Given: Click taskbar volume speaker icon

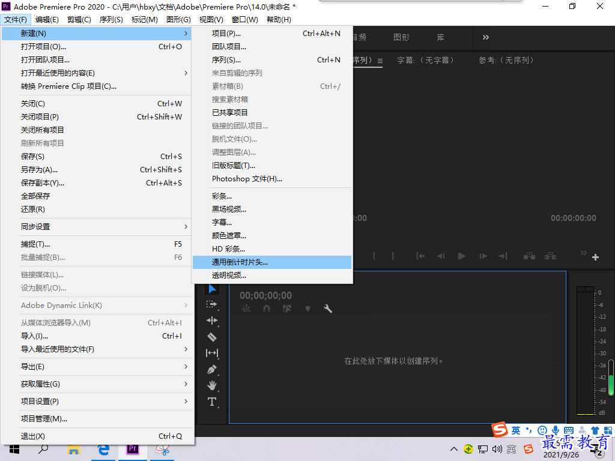Looking at the screenshot, I should (497, 449).
